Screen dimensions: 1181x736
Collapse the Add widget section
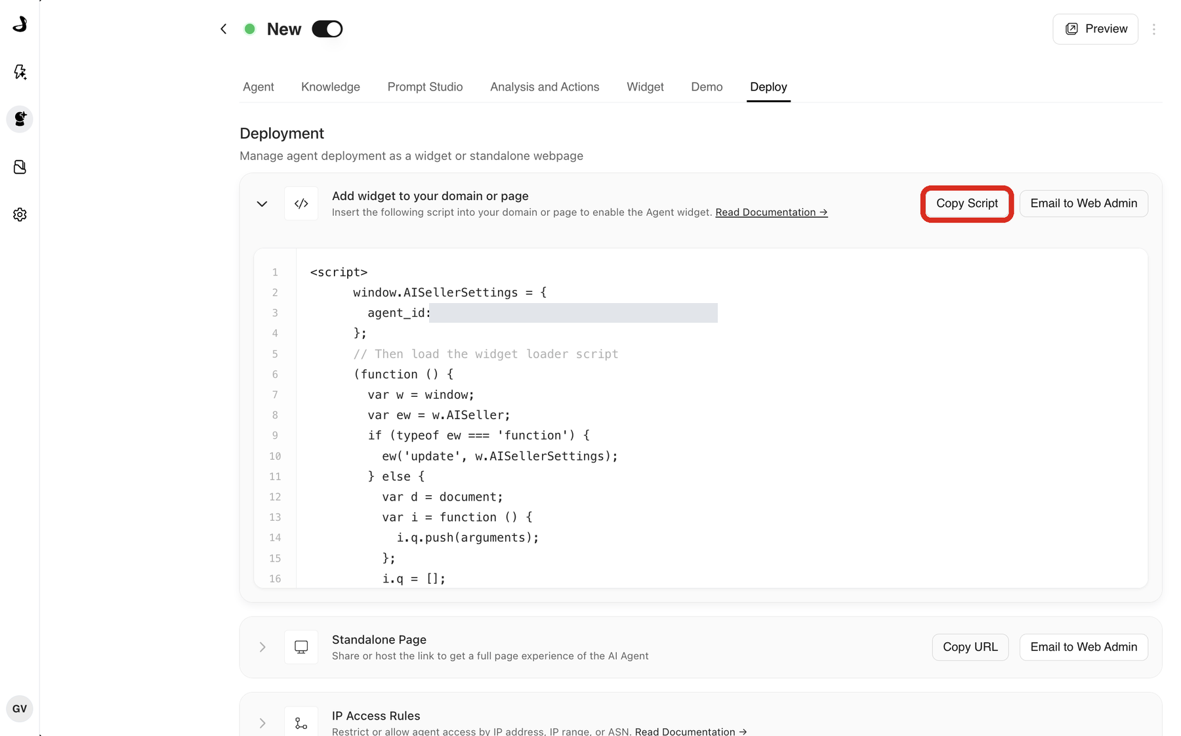click(x=262, y=204)
